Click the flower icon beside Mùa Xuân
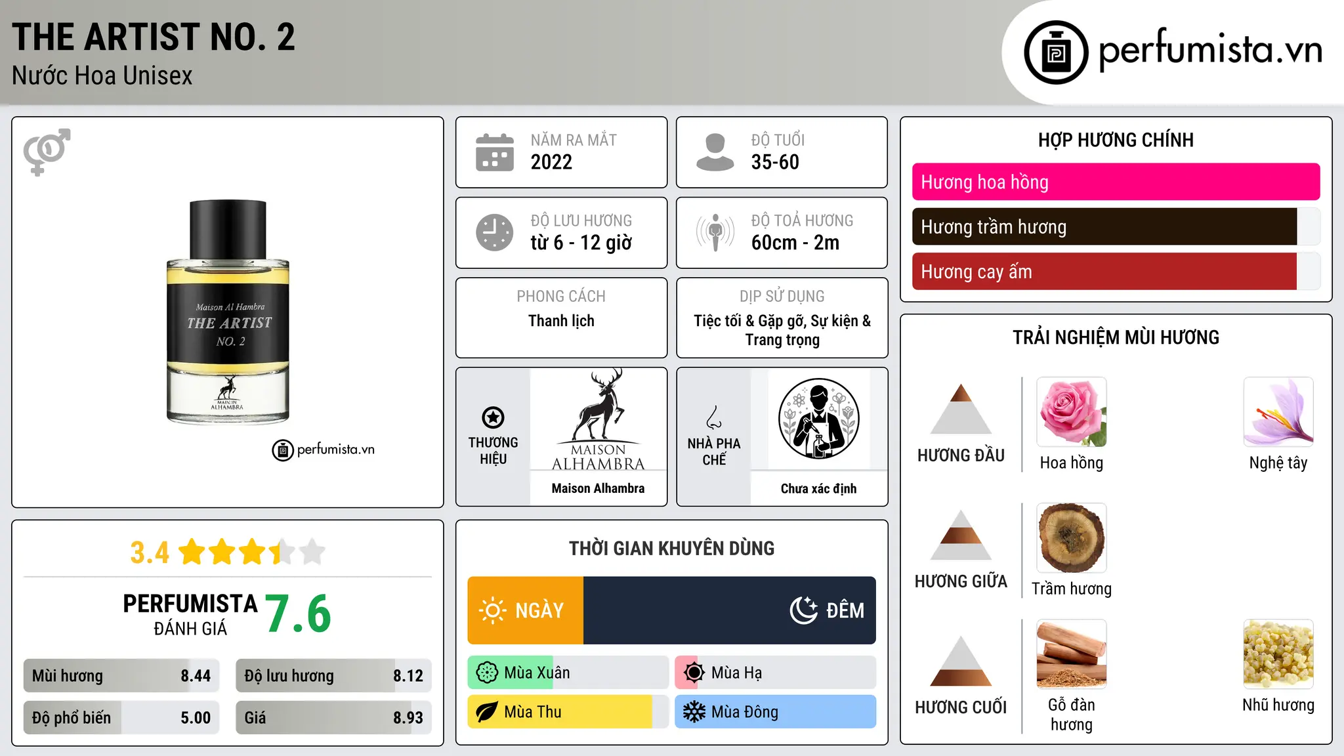The image size is (1344, 756). tap(487, 673)
